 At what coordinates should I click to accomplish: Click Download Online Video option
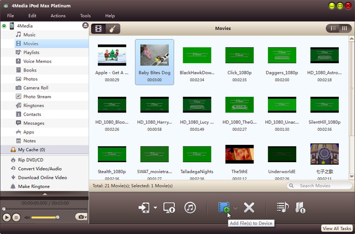42,177
